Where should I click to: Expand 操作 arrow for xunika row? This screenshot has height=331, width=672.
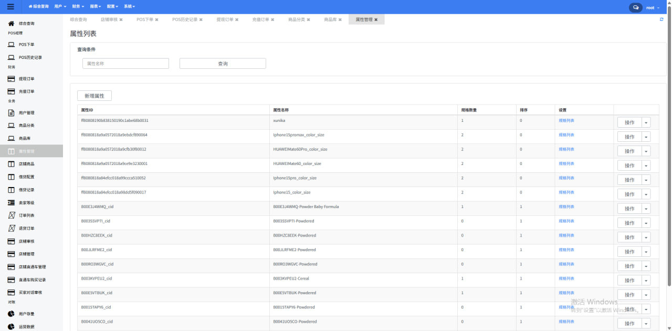pos(646,122)
